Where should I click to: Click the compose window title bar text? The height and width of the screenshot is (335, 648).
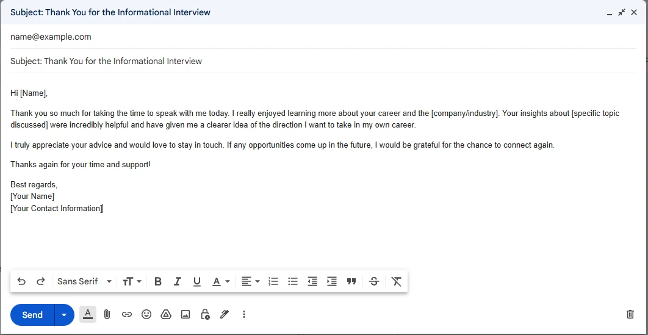click(x=110, y=12)
